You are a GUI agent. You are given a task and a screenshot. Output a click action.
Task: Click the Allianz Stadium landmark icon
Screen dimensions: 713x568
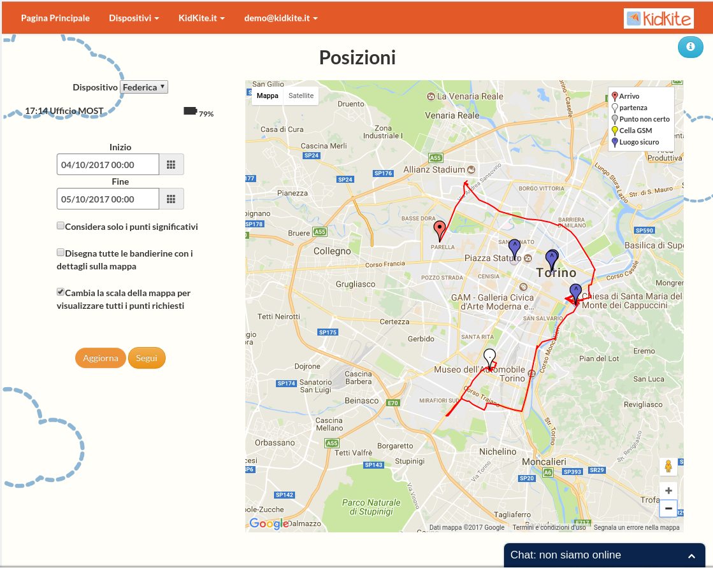coord(471,169)
